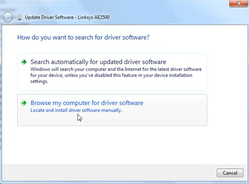The height and width of the screenshot is (184, 249).
Task: Click the 'Locate and install driver software manually' text
Action: 76,110
